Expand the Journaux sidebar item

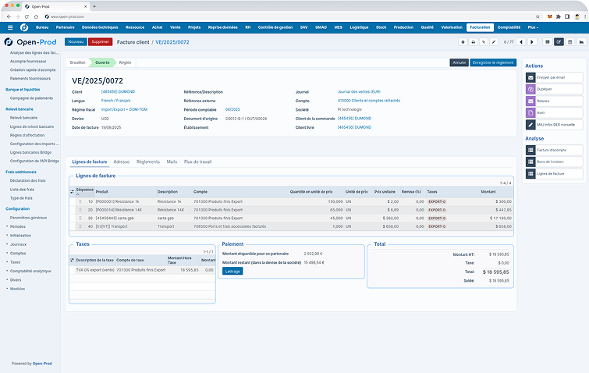tap(16, 244)
